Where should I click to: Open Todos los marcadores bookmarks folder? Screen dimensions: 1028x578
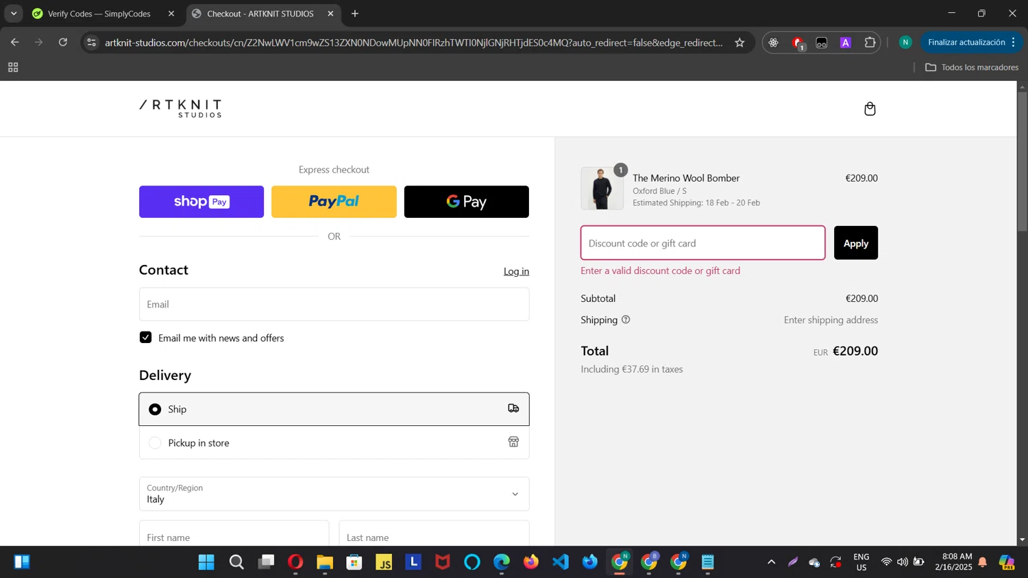click(972, 67)
